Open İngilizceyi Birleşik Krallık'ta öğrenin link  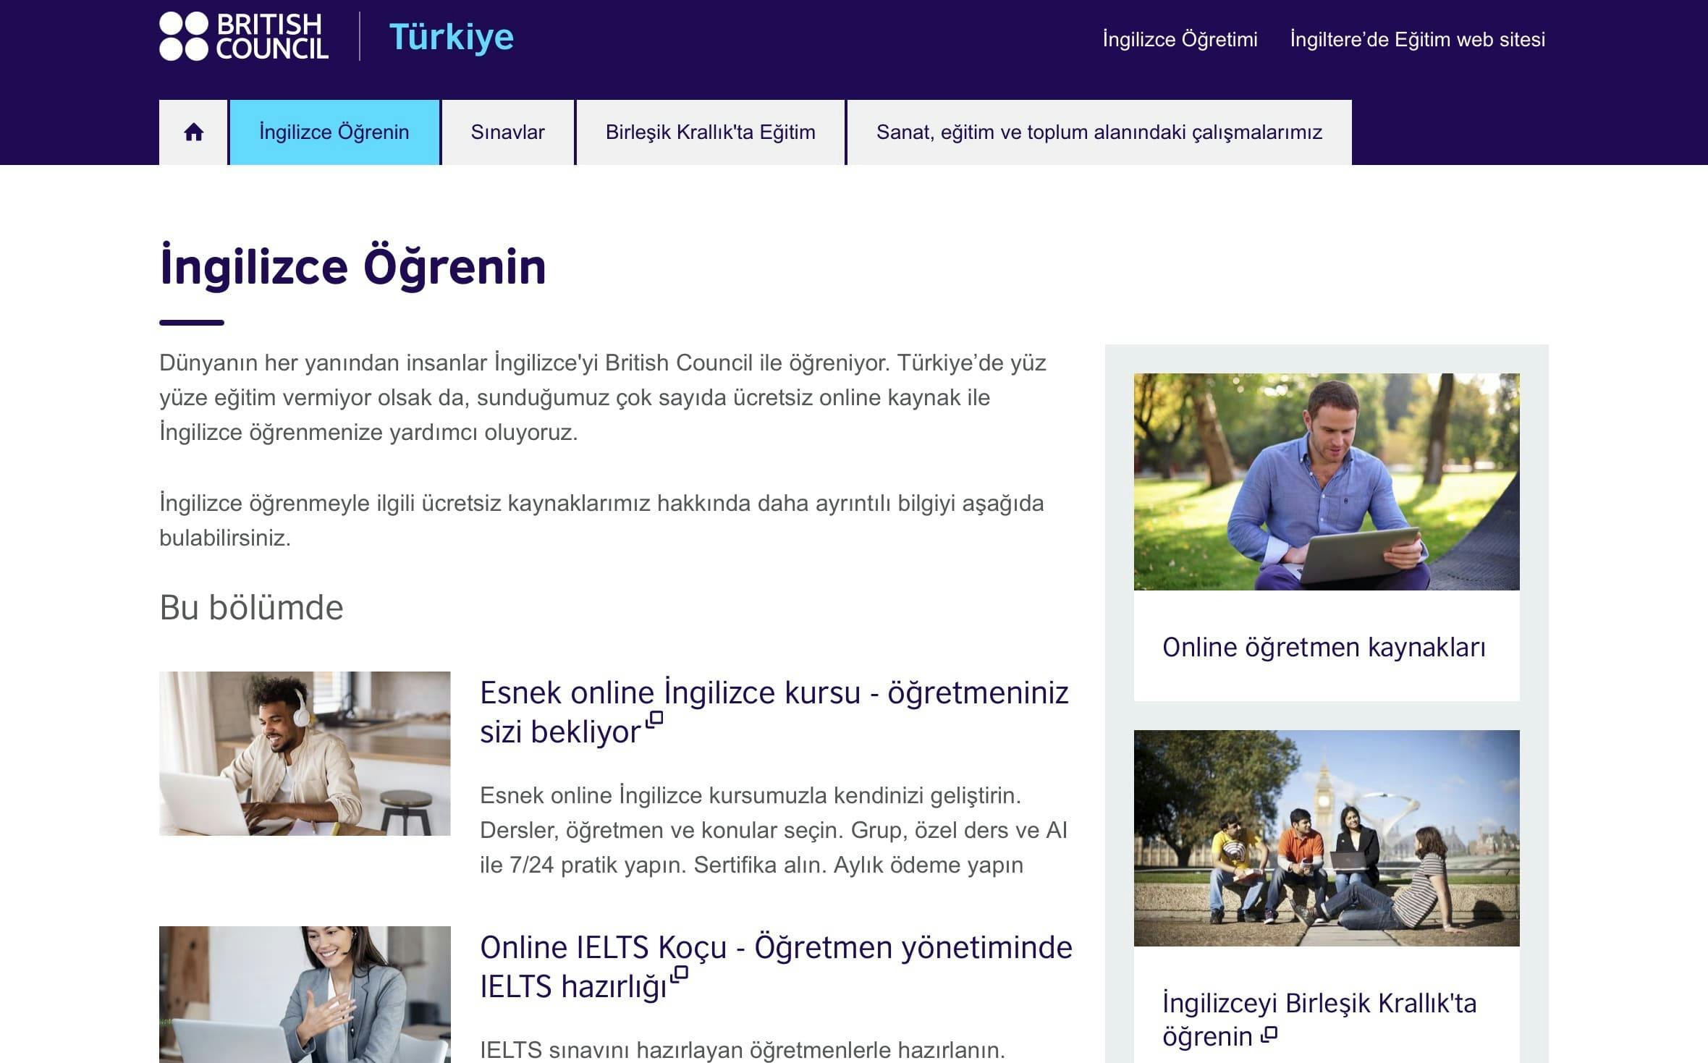pyautogui.click(x=1319, y=1004)
